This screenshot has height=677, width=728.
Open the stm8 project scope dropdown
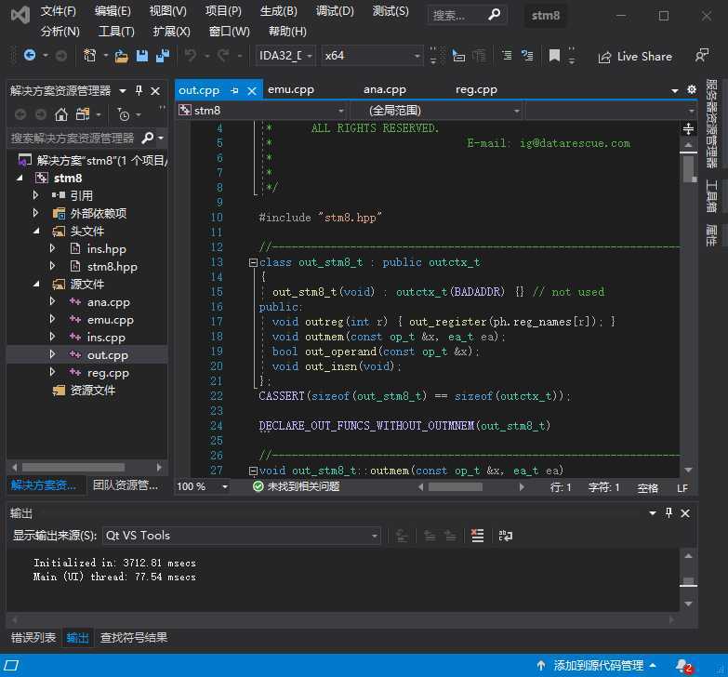(262, 111)
